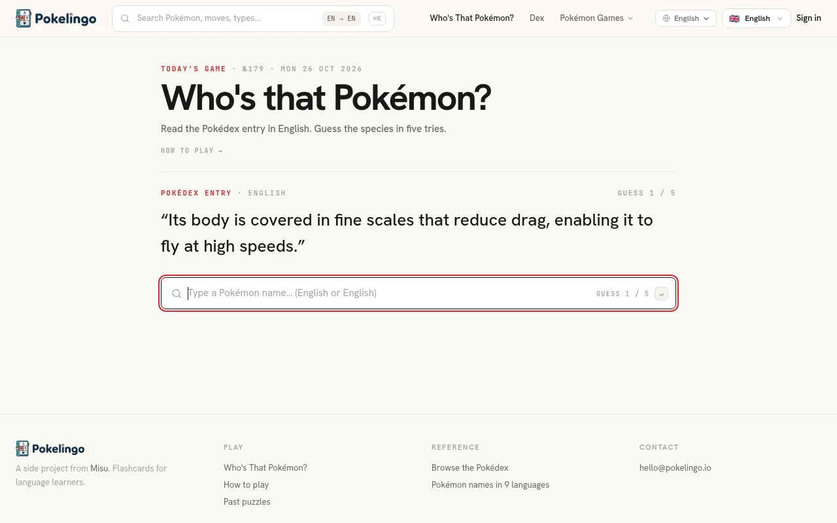Click the ⌘K shortcut badge
The height and width of the screenshot is (523, 837).
(x=377, y=18)
